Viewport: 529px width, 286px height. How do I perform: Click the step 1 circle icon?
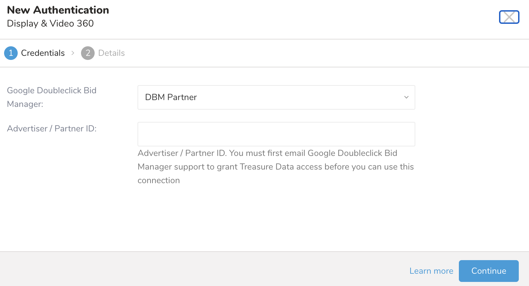tap(11, 53)
